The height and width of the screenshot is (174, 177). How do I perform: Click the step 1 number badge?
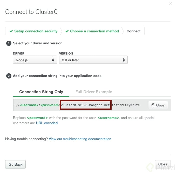[x=9, y=43]
